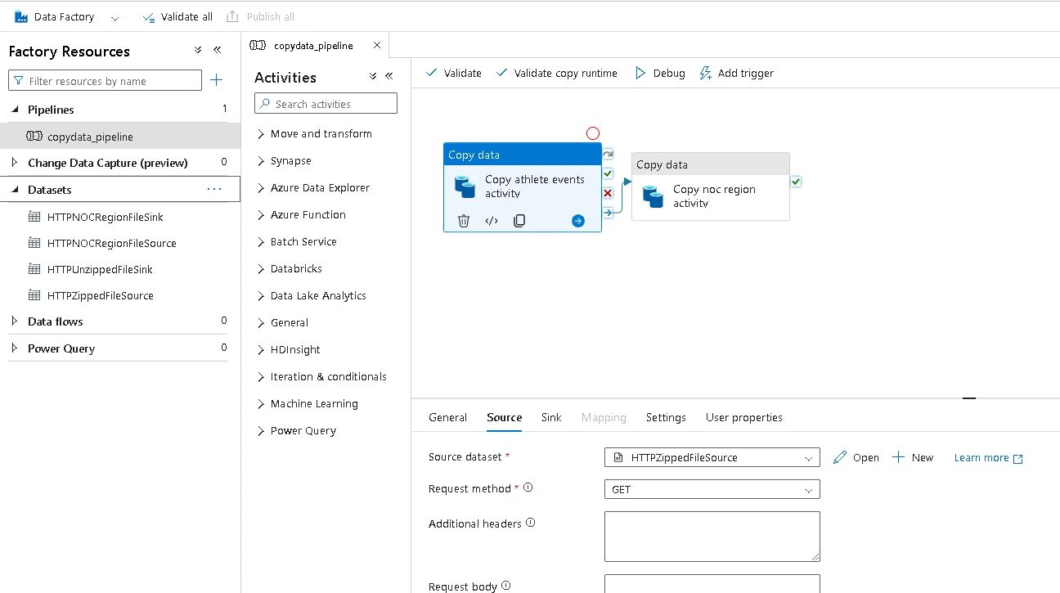Click inside the Additional headers field
Screen dimensions: 1060x593
[x=711, y=536]
